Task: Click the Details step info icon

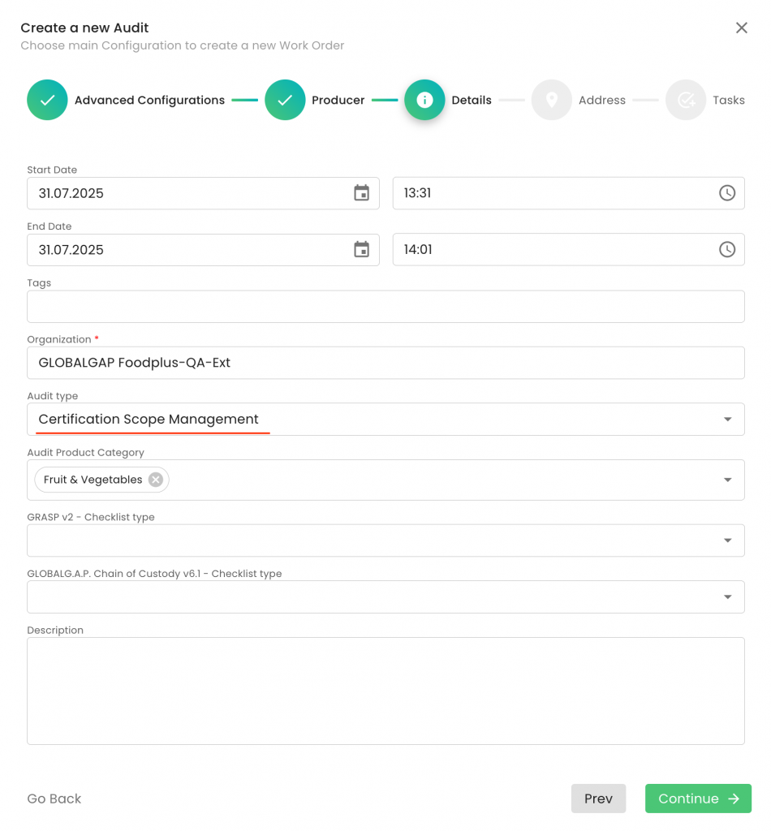Action: click(424, 101)
